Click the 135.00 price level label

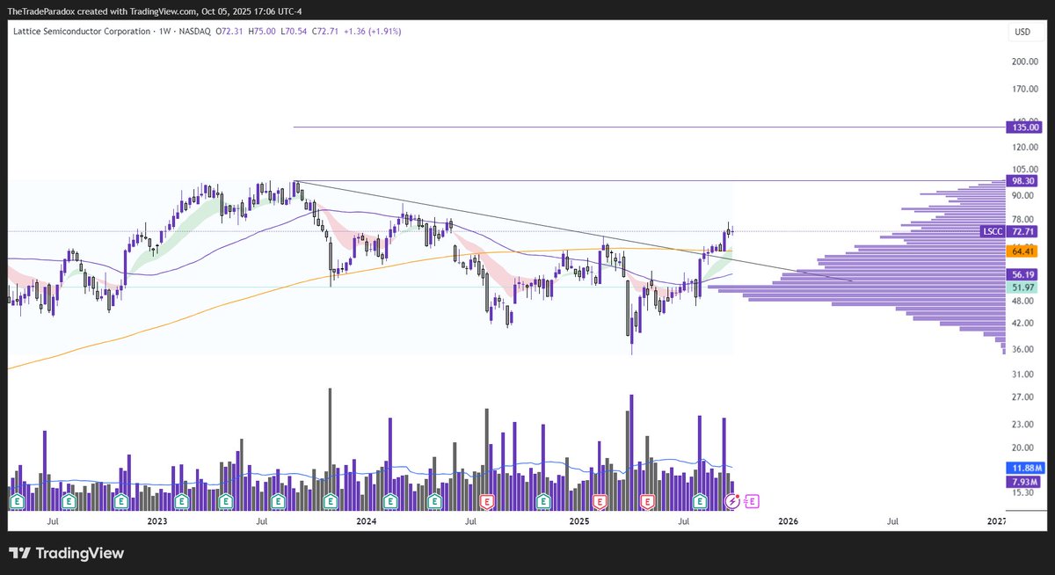tap(1023, 127)
